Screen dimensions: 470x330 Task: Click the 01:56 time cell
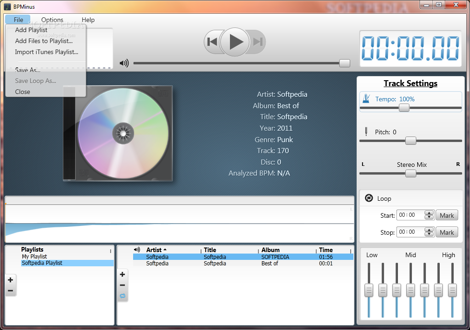pos(326,257)
